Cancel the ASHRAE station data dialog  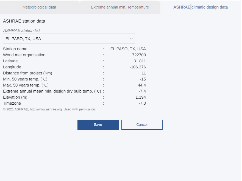coord(142,124)
